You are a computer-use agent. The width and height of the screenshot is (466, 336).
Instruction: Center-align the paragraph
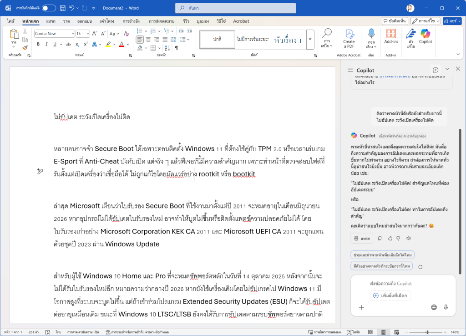click(148, 39)
